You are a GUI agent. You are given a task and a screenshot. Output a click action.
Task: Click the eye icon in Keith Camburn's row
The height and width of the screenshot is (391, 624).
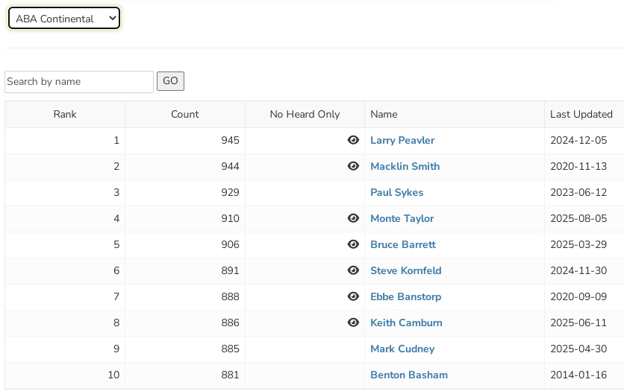pos(353,322)
